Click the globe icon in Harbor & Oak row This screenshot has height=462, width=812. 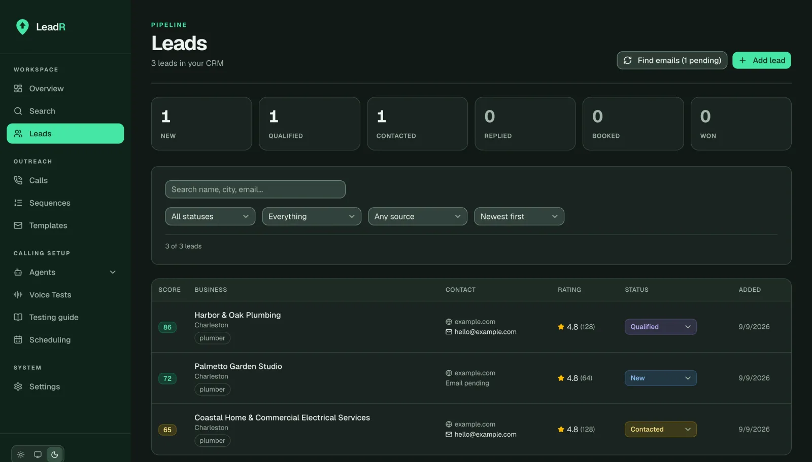449,322
